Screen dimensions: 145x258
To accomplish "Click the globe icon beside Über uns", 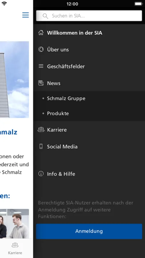I will (x=41, y=49).
